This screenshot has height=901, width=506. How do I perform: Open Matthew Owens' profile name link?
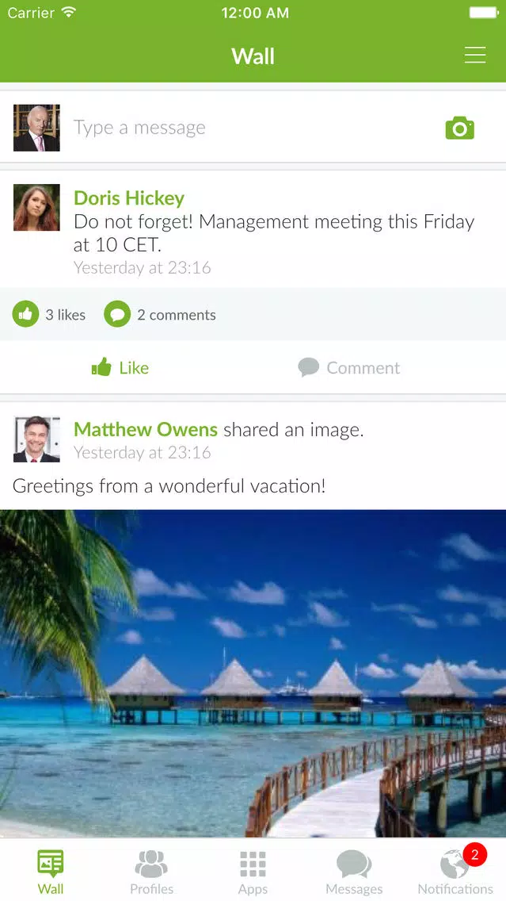(146, 429)
